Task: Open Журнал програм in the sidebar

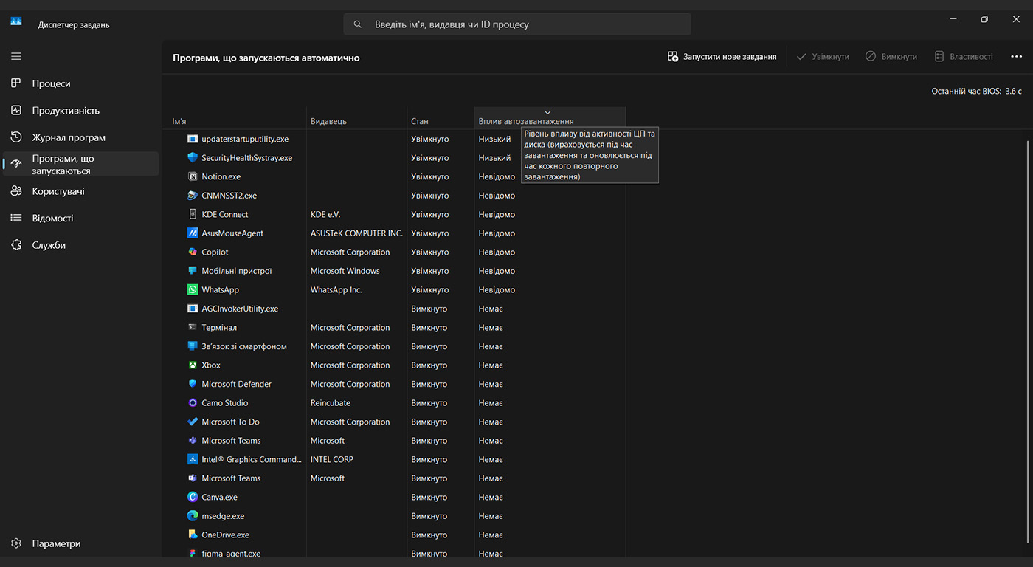Action: click(80, 137)
